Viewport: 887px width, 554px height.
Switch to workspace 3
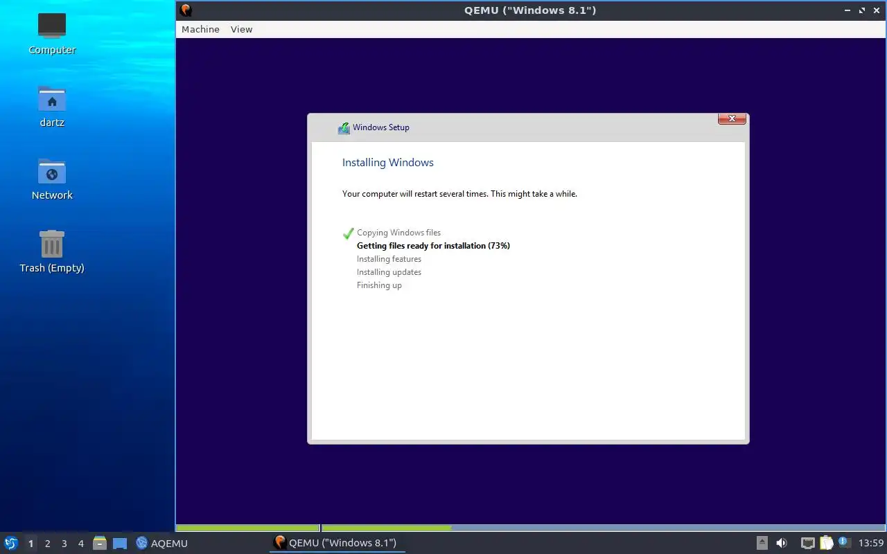pyautogui.click(x=64, y=543)
